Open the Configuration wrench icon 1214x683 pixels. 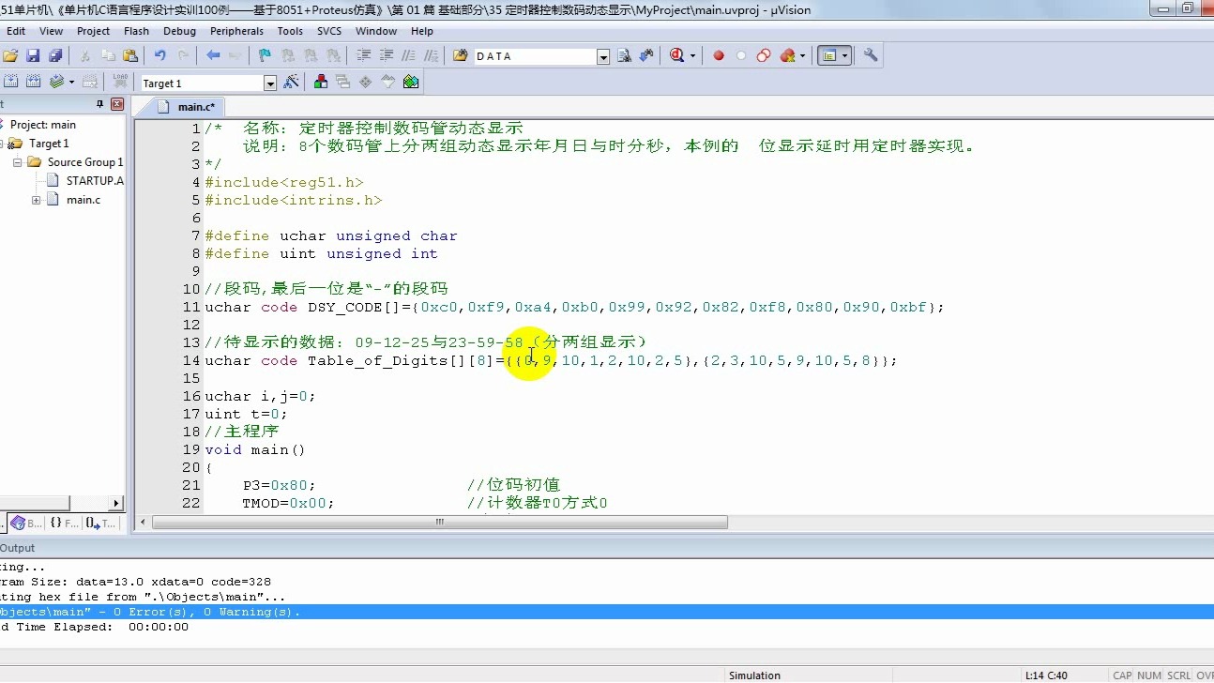point(871,56)
